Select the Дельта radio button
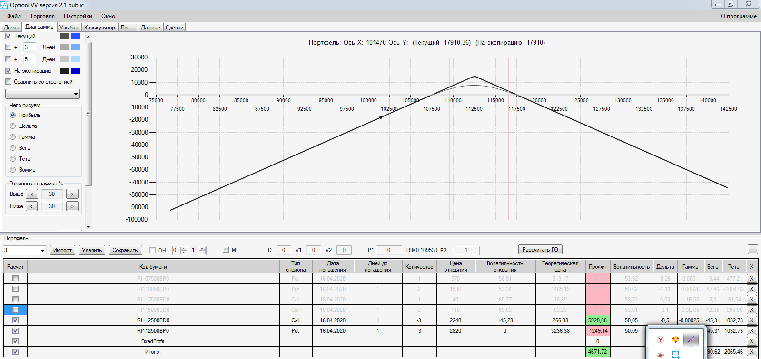 pyautogui.click(x=13, y=126)
